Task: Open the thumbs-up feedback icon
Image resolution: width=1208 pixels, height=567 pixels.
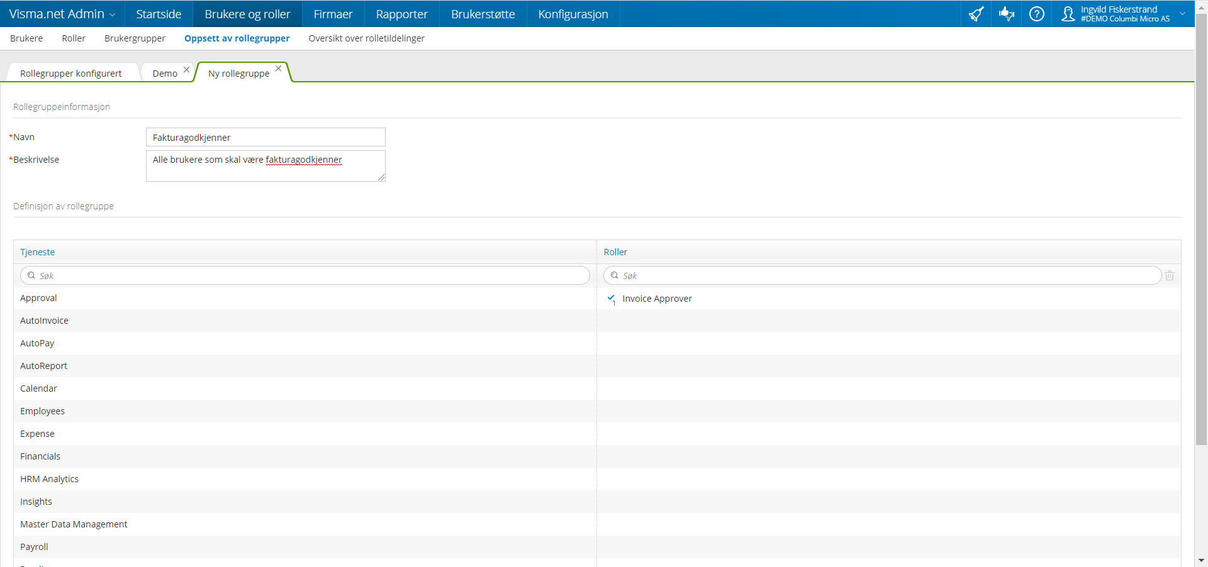Action: [1006, 14]
